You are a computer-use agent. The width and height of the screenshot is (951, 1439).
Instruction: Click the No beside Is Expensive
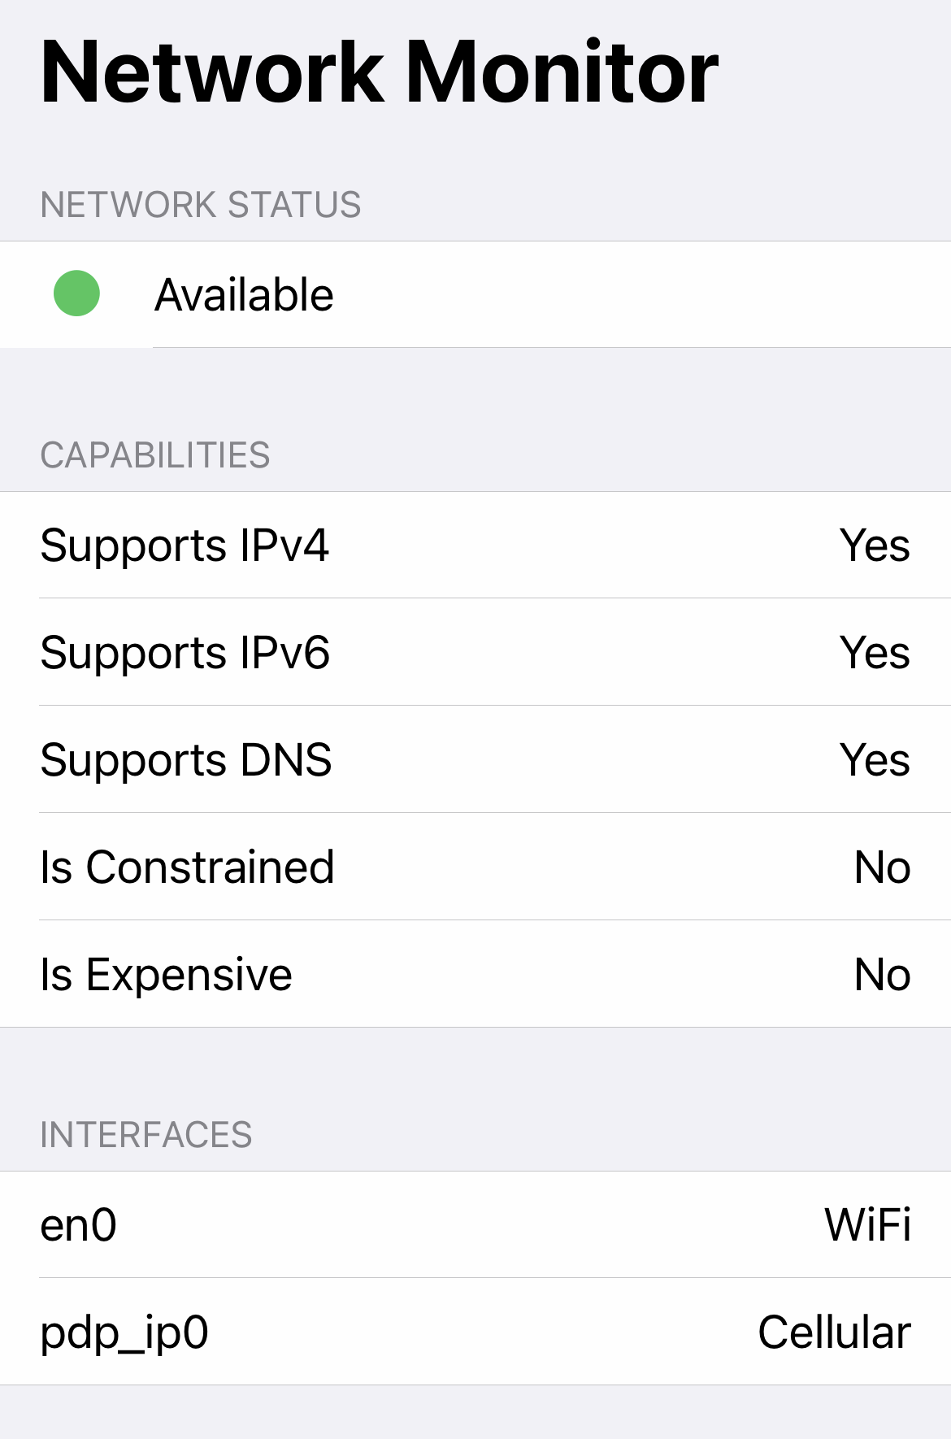pyautogui.click(x=882, y=974)
